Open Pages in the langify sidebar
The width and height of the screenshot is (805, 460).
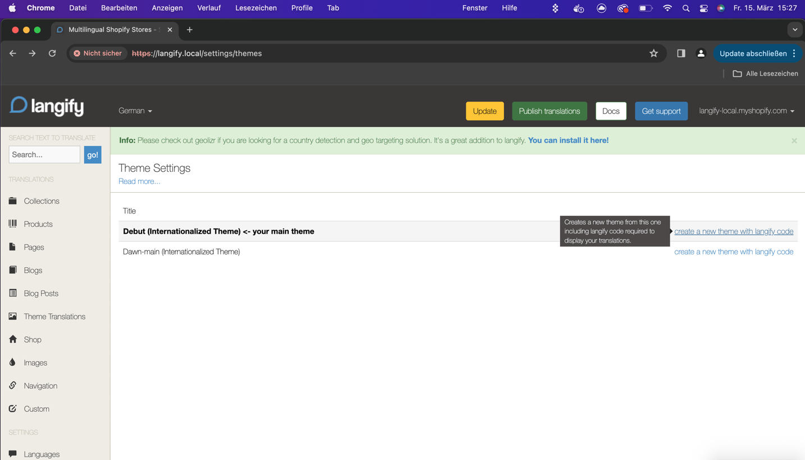(34, 247)
